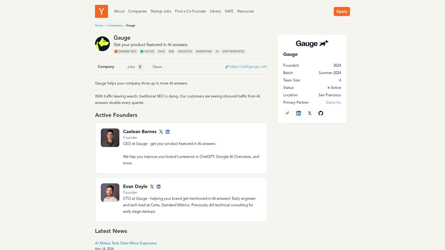Select the Company tab
Screen dimensions: 445x250
(x=106, y=67)
